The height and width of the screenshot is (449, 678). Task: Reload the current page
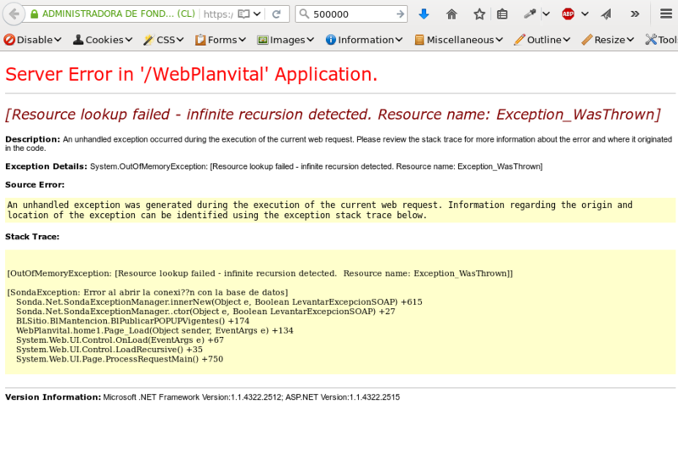coord(276,14)
